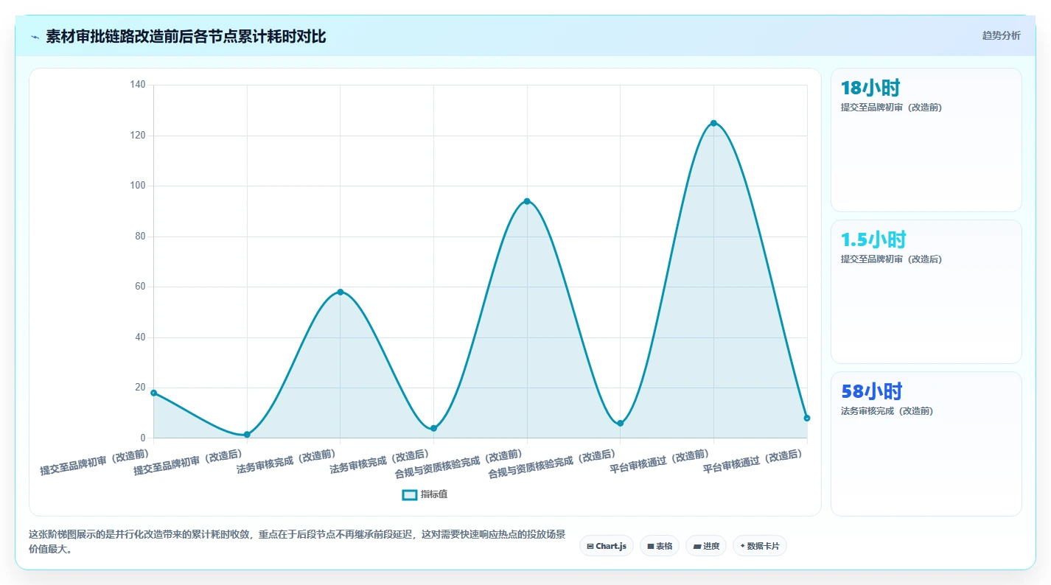Screen dimensions: 1051x585
Task: Click the data point at 125 peak
Action: [x=713, y=123]
